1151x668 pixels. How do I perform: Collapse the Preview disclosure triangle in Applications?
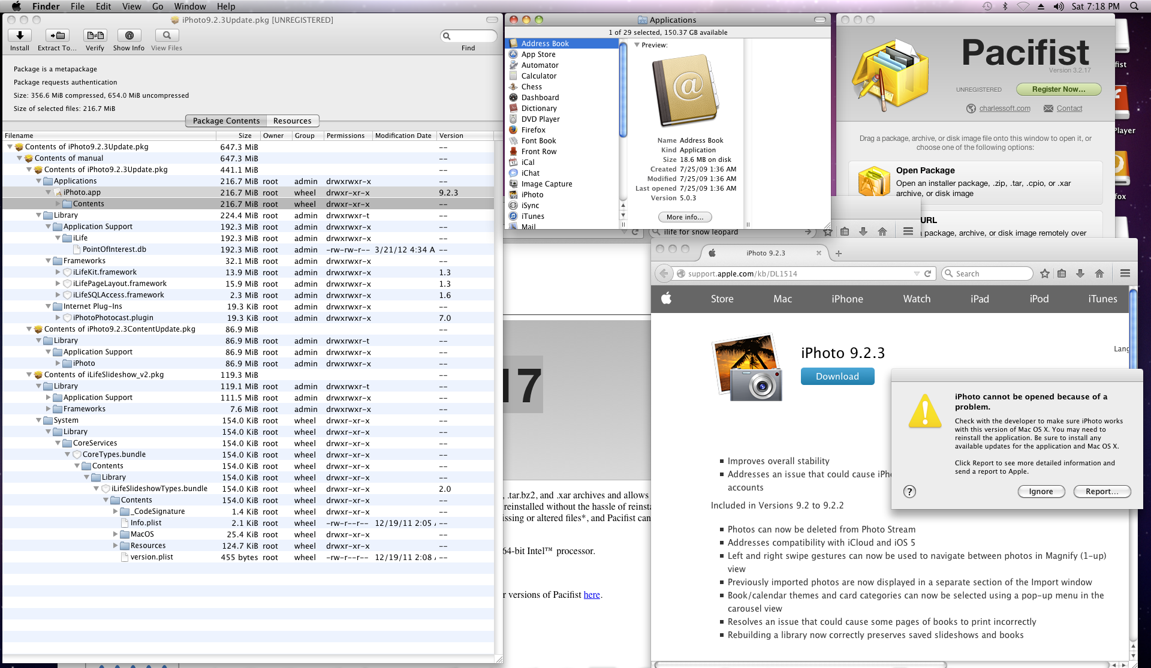pos(637,45)
